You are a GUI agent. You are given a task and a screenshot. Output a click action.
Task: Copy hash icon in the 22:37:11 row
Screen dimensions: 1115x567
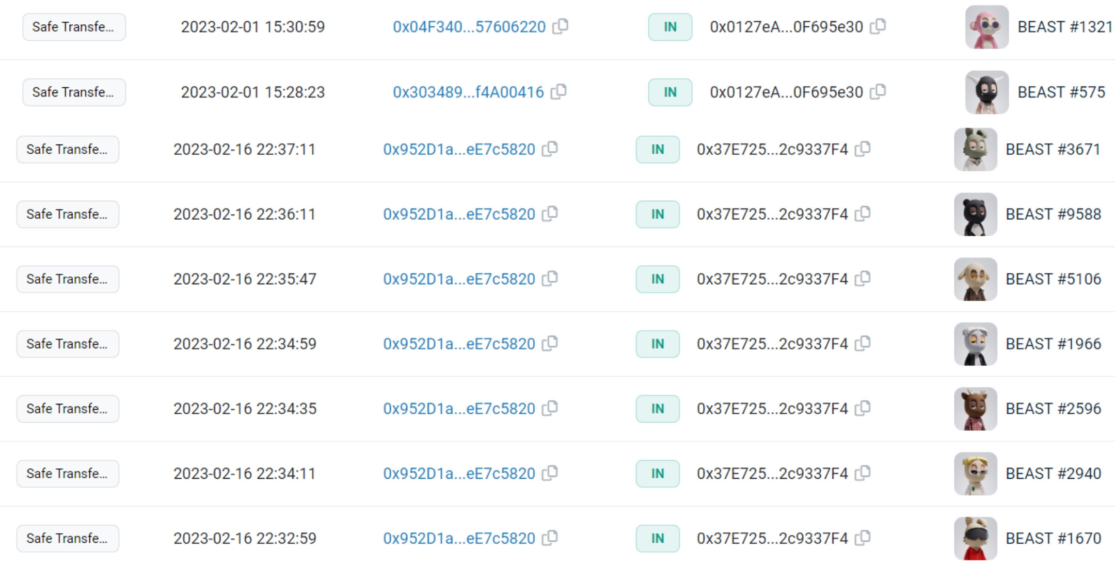[x=550, y=149]
